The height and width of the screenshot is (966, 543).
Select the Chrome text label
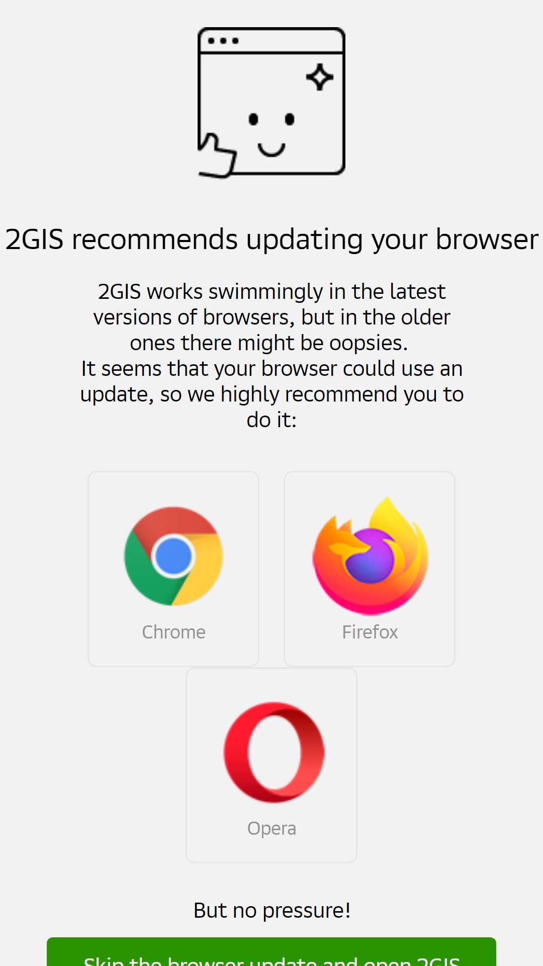tap(173, 632)
